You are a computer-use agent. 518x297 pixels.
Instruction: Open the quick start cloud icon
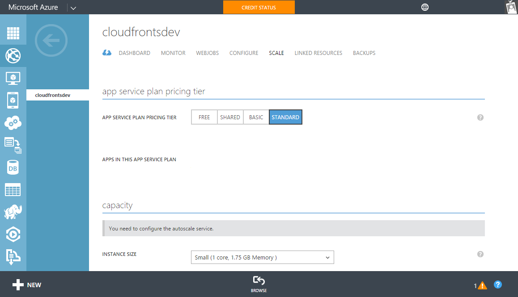[107, 53]
